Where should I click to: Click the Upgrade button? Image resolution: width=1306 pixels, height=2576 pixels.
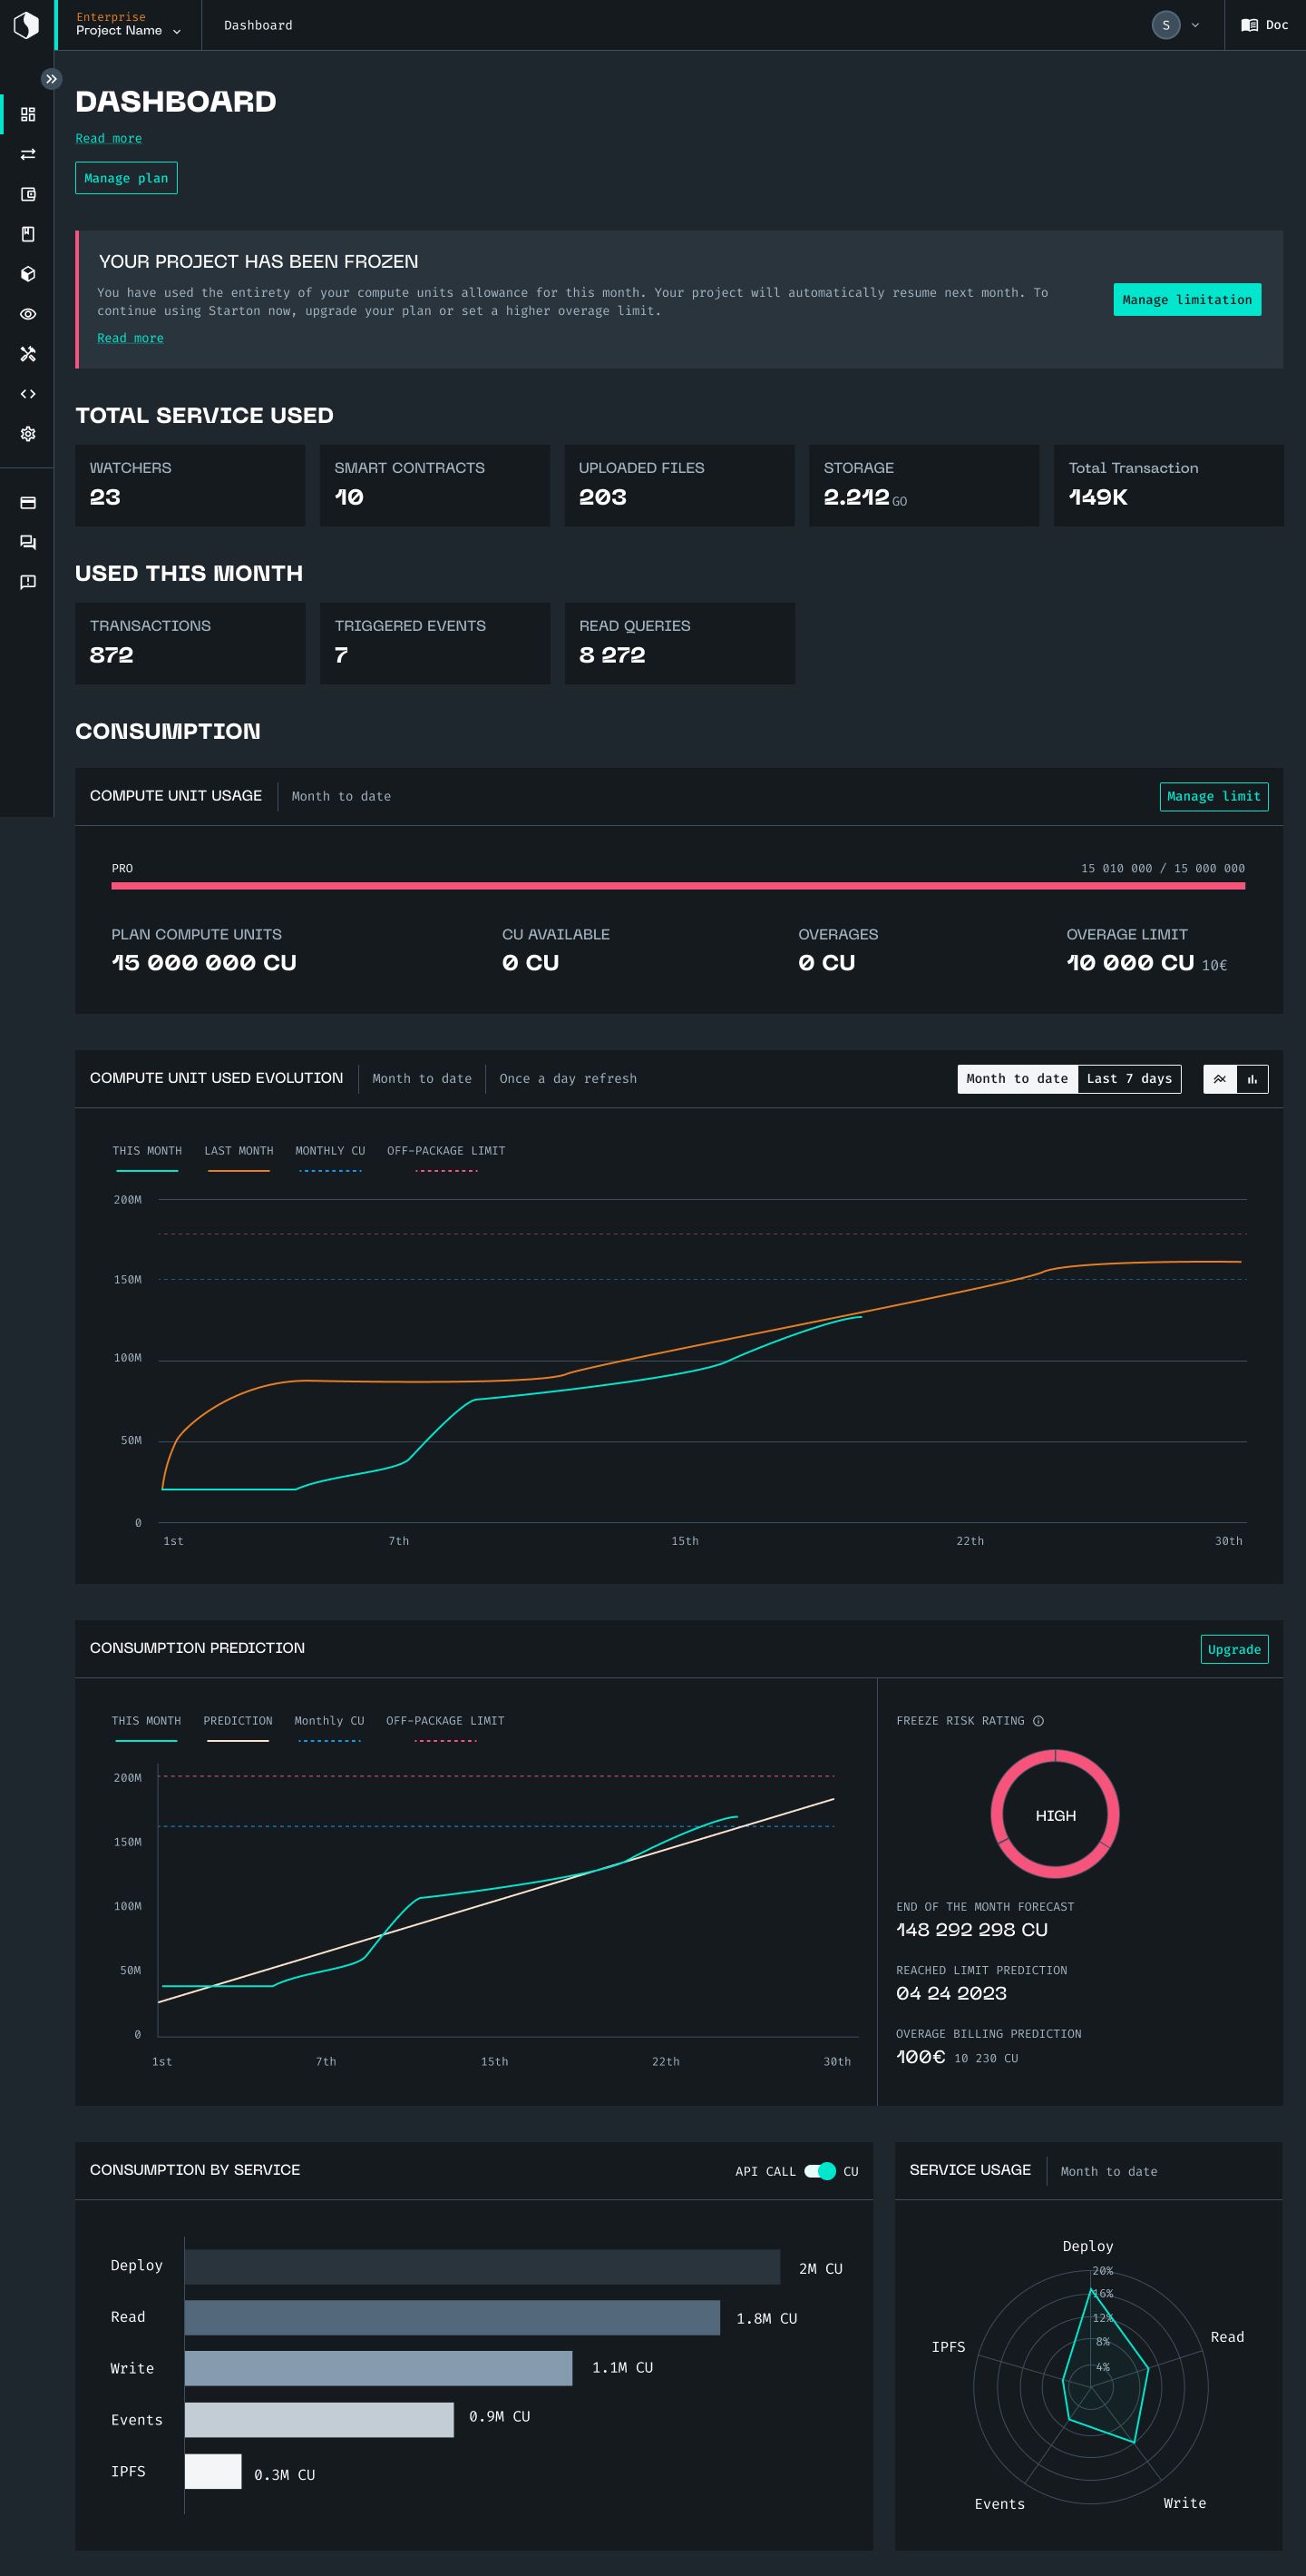pos(1234,1649)
